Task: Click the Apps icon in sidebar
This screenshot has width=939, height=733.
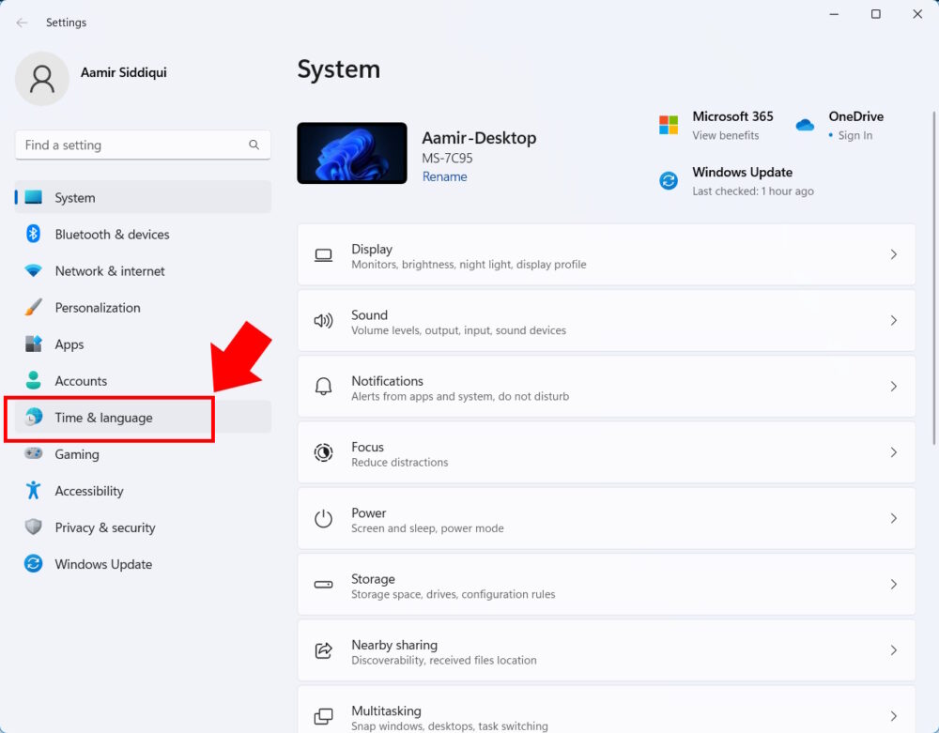Action: click(x=34, y=344)
